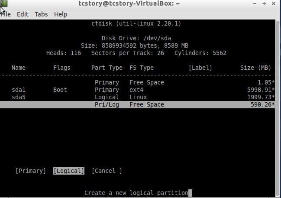The width and height of the screenshot is (281, 198).
Task: Click the Cylinders: 5562 text
Action: pos(200,53)
